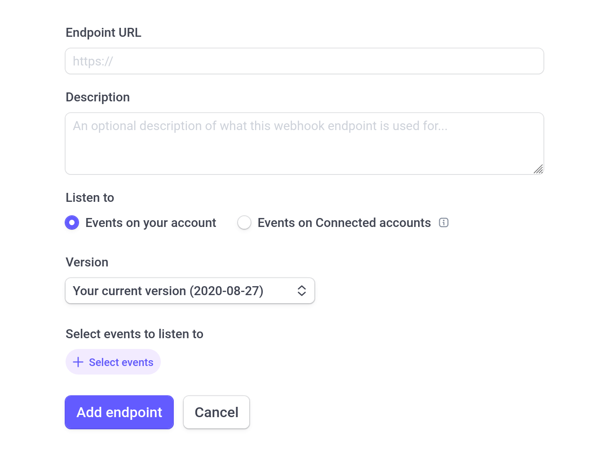609x462 pixels.
Task: Select the Events on your account radio button
Action: (72, 222)
